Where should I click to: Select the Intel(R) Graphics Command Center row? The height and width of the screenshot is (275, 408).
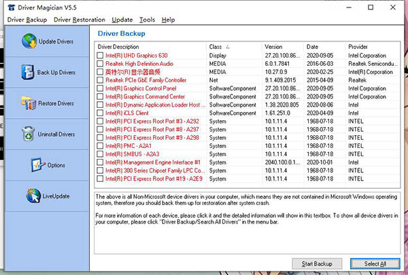point(248,96)
